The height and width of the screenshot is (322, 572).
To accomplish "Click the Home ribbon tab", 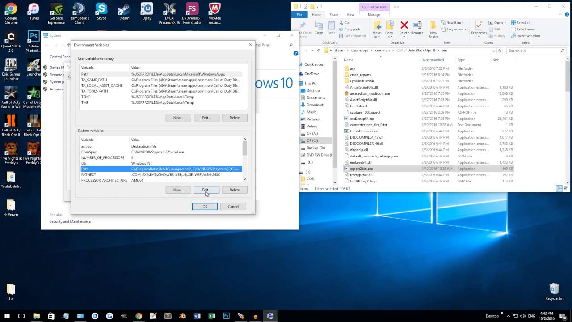I will coord(316,15).
